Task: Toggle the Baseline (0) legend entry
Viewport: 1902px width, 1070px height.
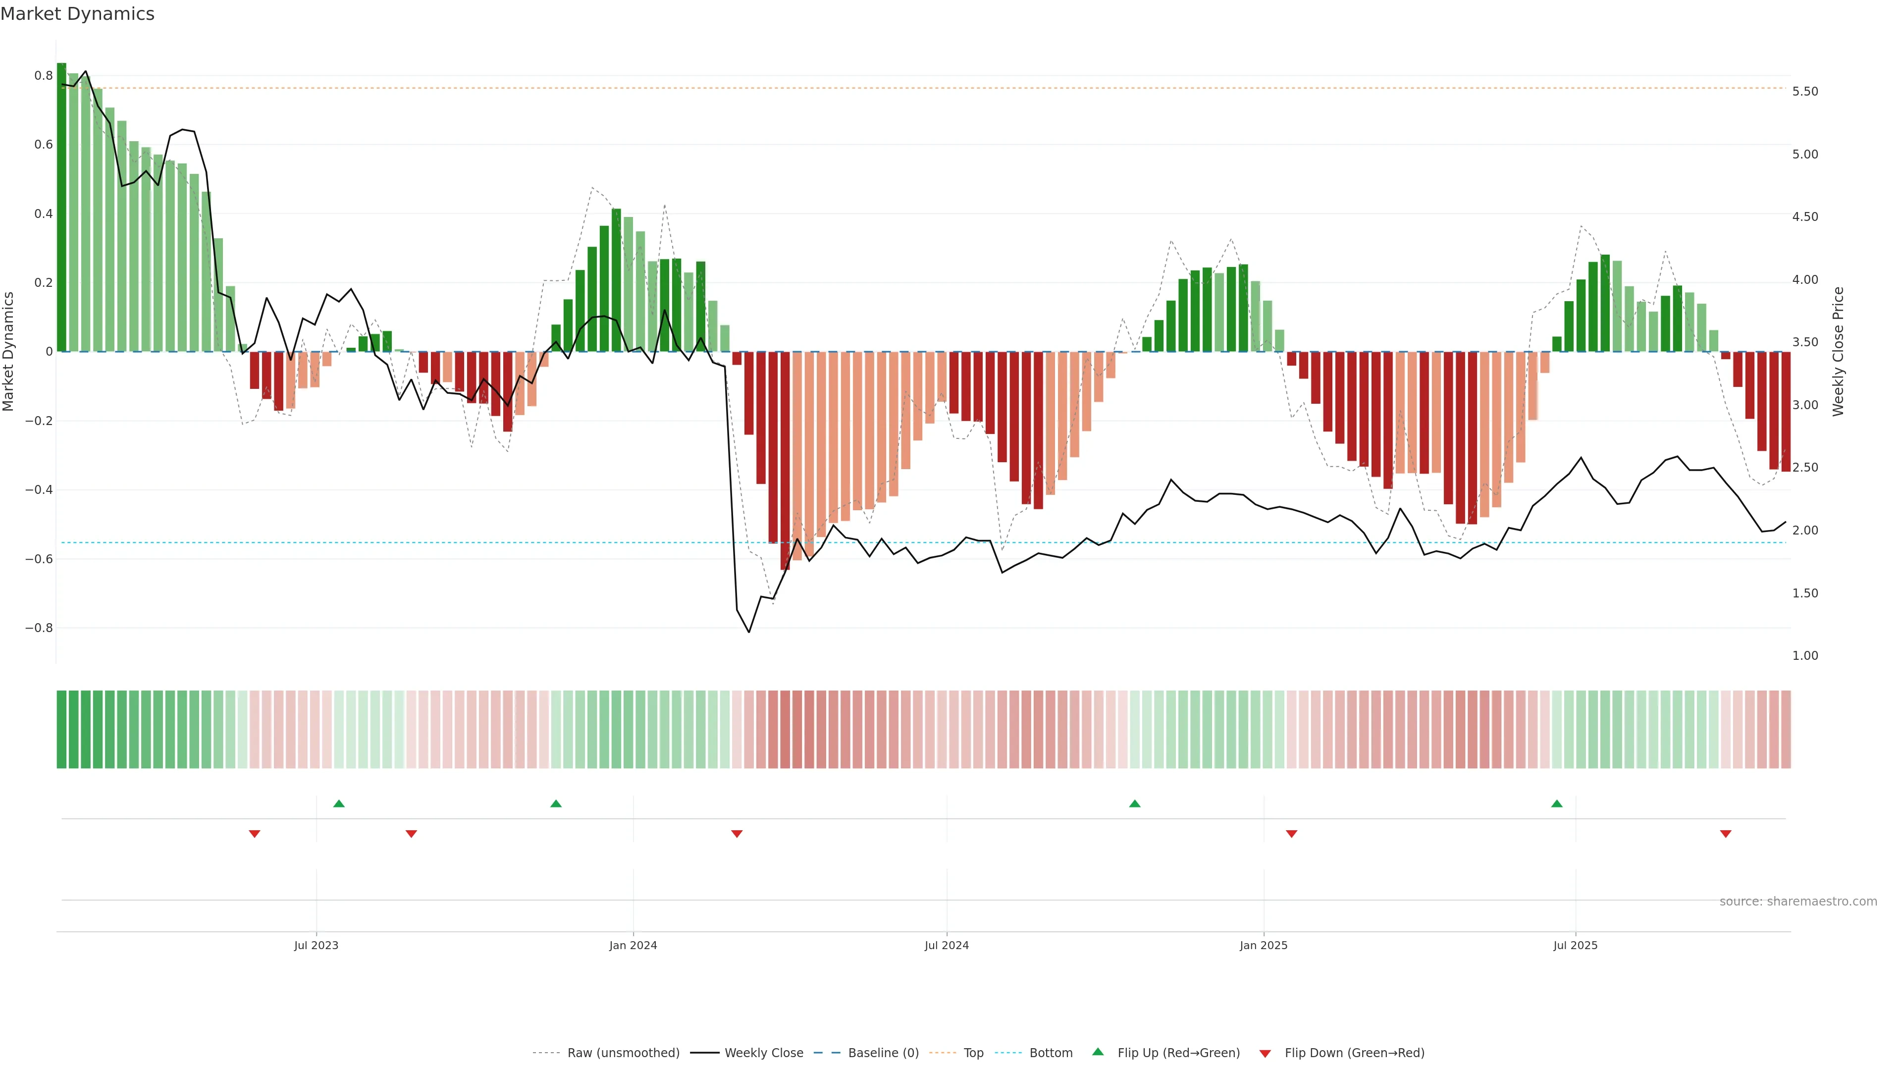Action: click(883, 1053)
